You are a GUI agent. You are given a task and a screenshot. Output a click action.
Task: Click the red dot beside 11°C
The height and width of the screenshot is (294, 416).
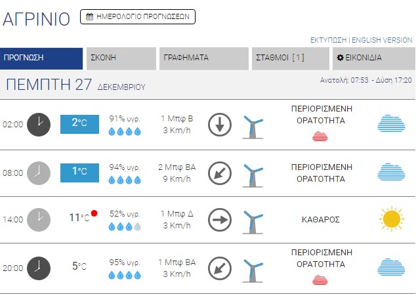tap(94, 213)
